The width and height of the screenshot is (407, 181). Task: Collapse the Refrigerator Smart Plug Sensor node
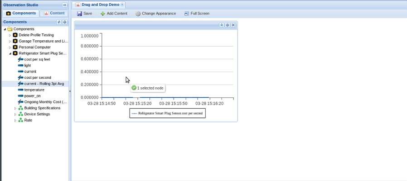point(10,53)
